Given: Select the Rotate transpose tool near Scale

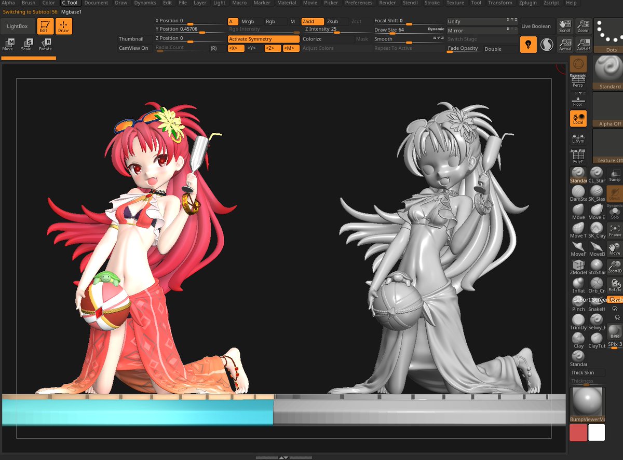Looking at the screenshot, I should click(x=45, y=45).
